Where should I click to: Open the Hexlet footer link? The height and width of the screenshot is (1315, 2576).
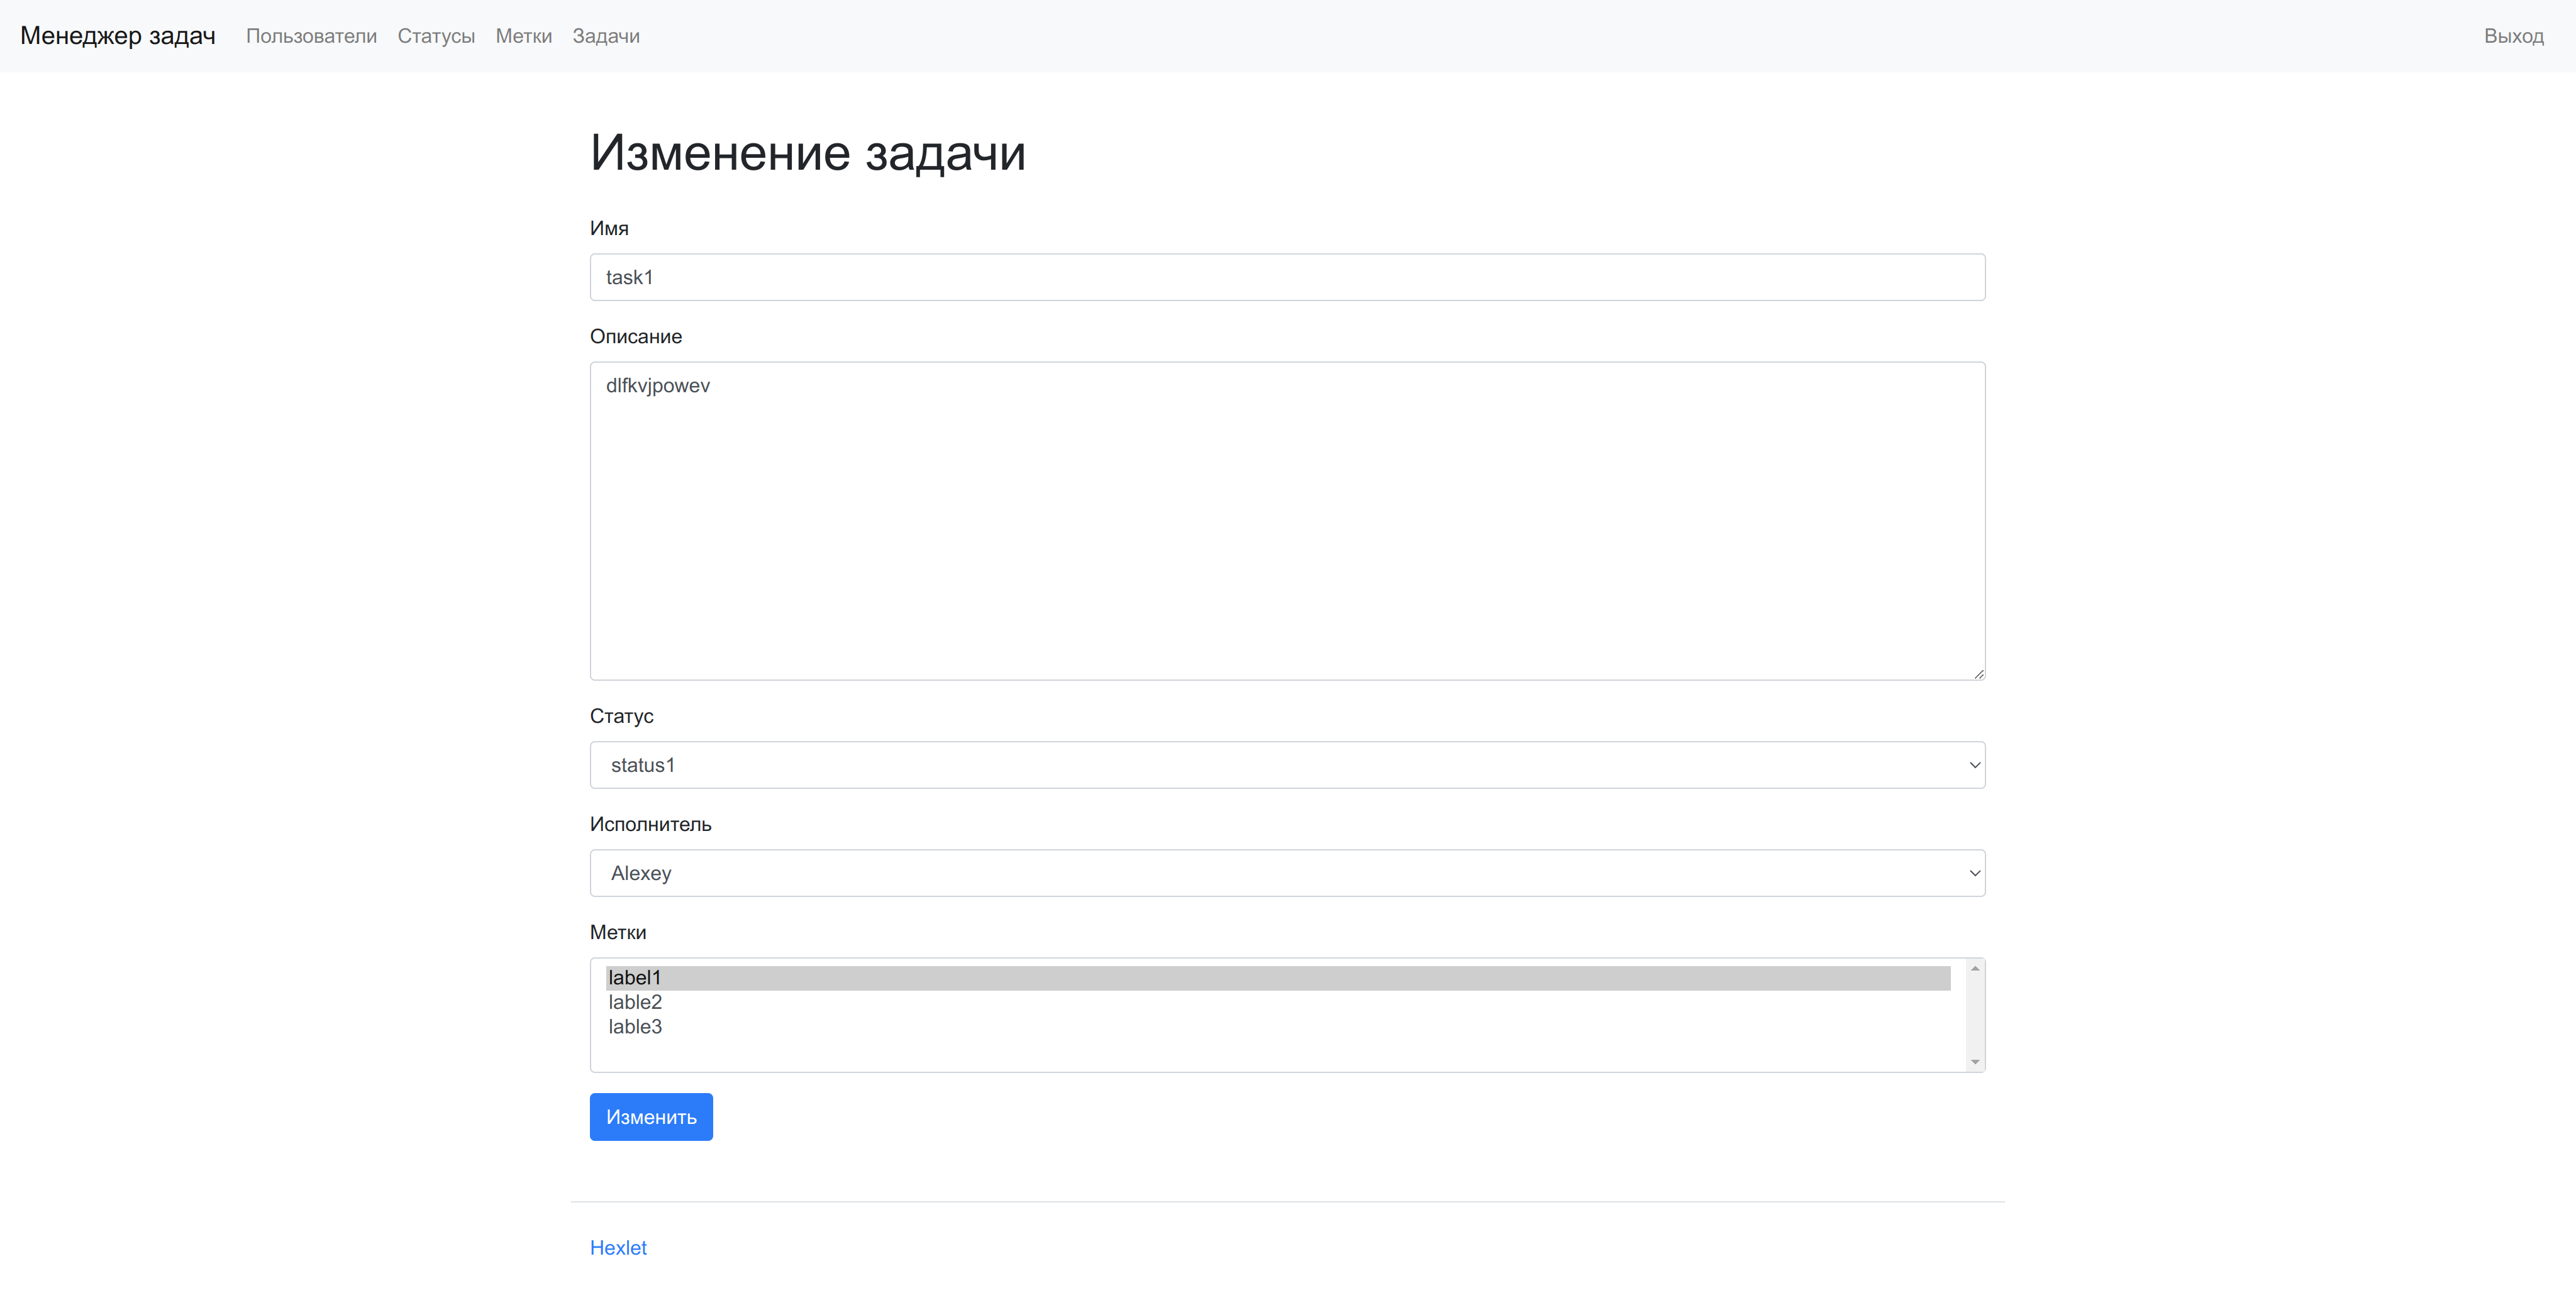[x=618, y=1247]
